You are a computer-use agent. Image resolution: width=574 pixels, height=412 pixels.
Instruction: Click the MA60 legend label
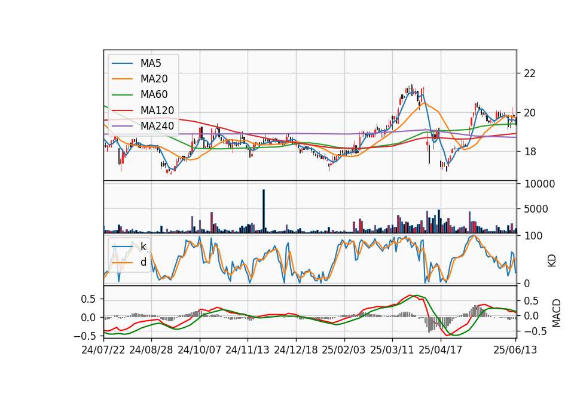point(154,95)
